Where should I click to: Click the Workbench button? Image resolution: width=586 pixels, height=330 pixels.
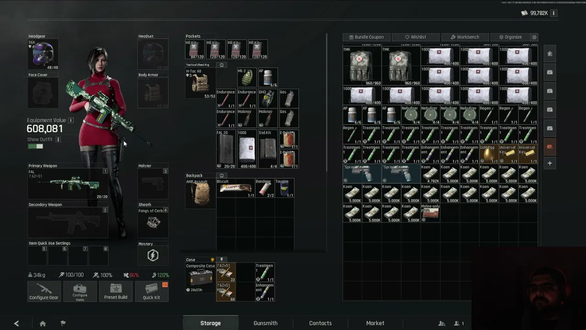click(465, 37)
